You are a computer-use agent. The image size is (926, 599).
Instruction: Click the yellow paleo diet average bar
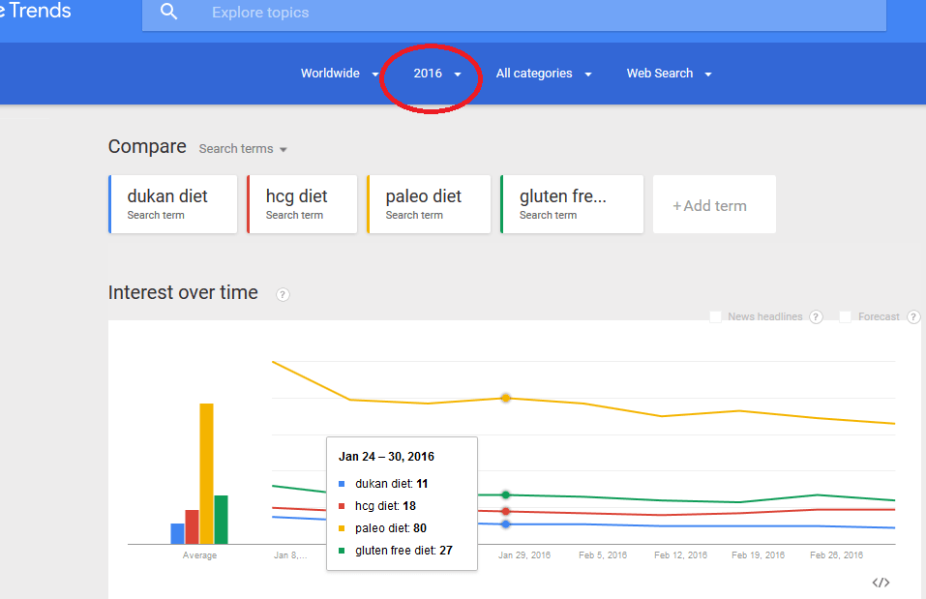pos(207,474)
